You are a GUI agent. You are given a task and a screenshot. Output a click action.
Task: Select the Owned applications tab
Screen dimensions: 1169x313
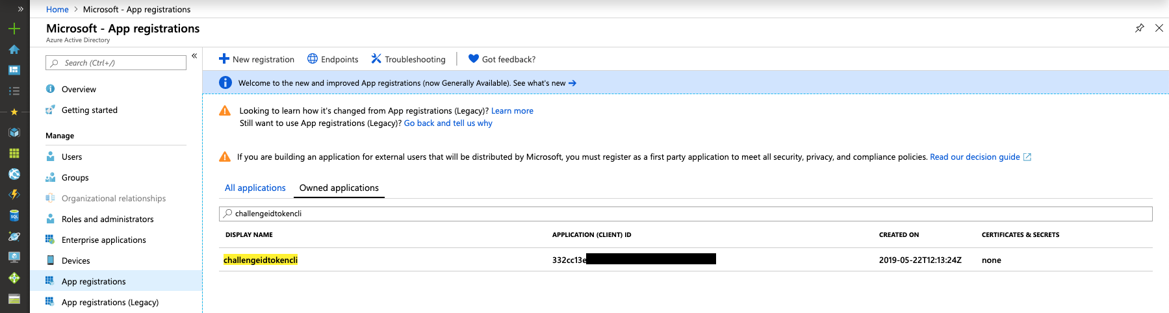coord(339,188)
